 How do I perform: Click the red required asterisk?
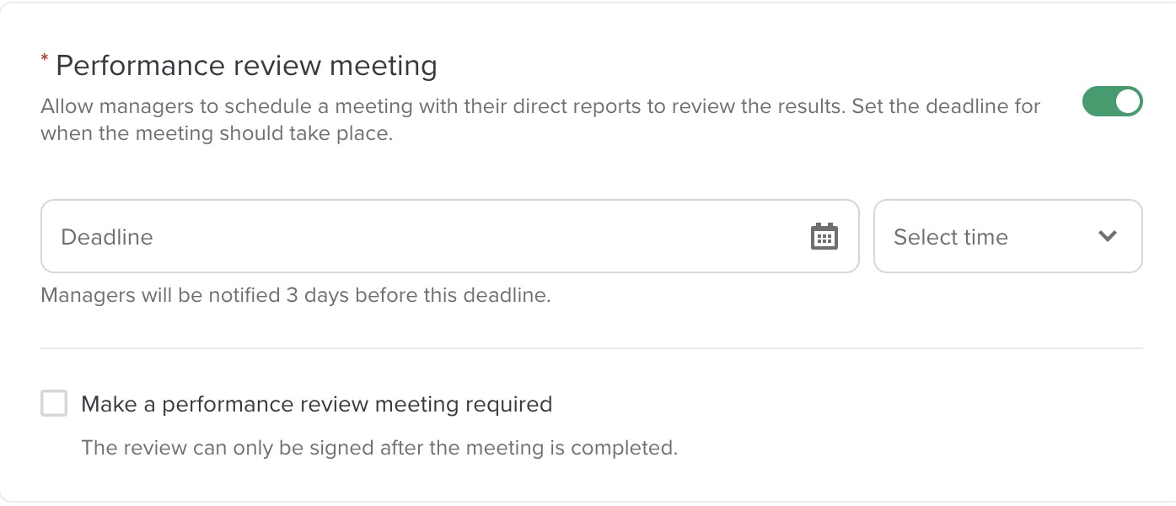click(45, 58)
